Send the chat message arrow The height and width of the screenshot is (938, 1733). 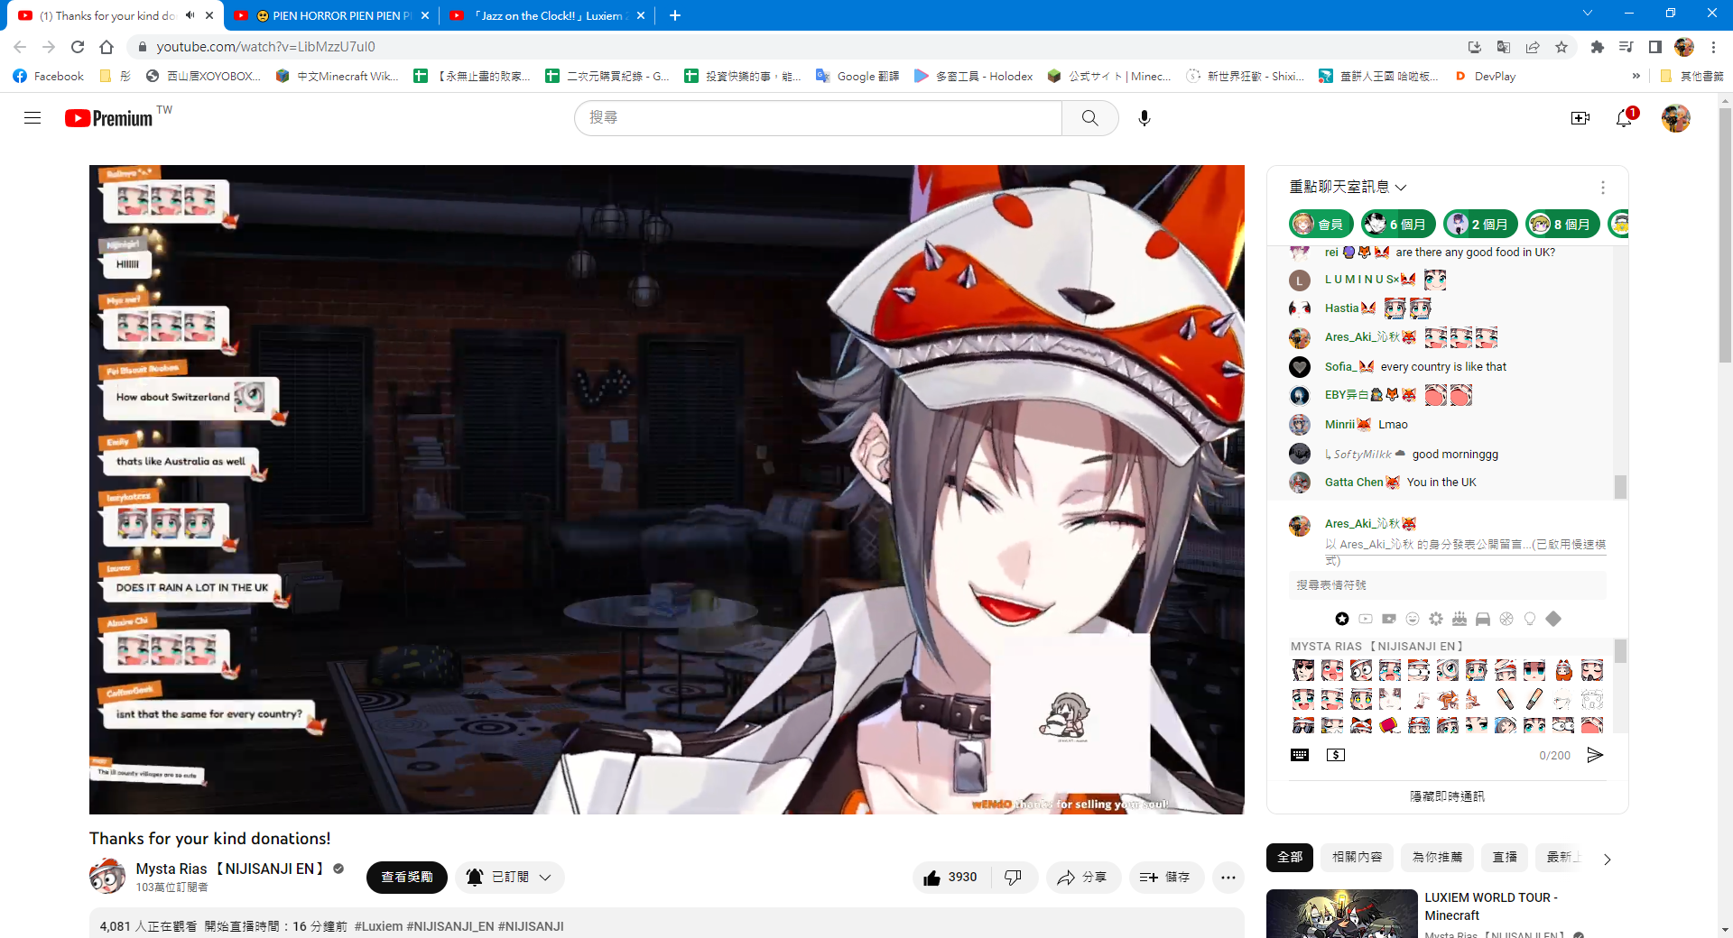pos(1595,755)
